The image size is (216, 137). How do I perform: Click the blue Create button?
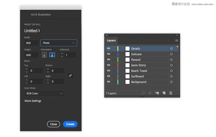click(70, 124)
